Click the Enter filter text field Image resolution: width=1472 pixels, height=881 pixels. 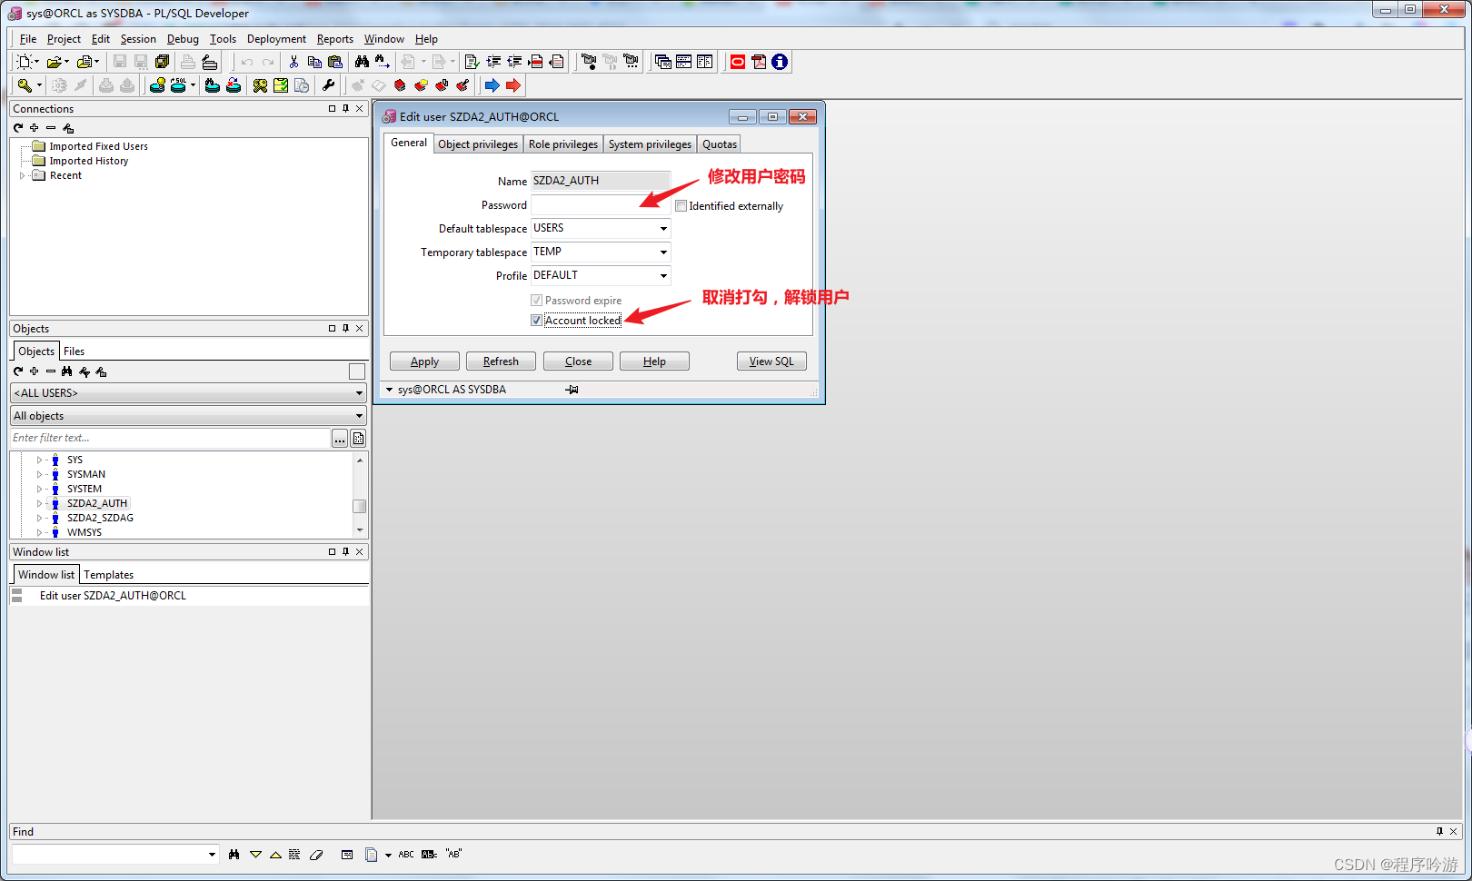tap(170, 439)
